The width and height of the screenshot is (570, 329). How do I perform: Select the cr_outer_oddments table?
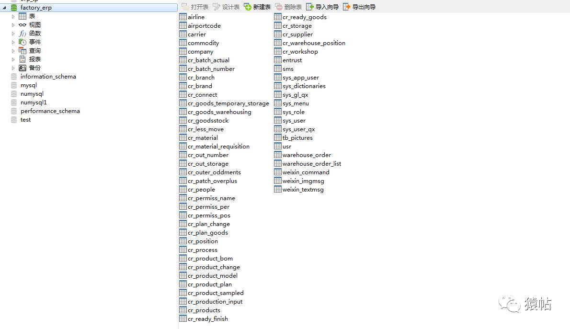pos(214,172)
